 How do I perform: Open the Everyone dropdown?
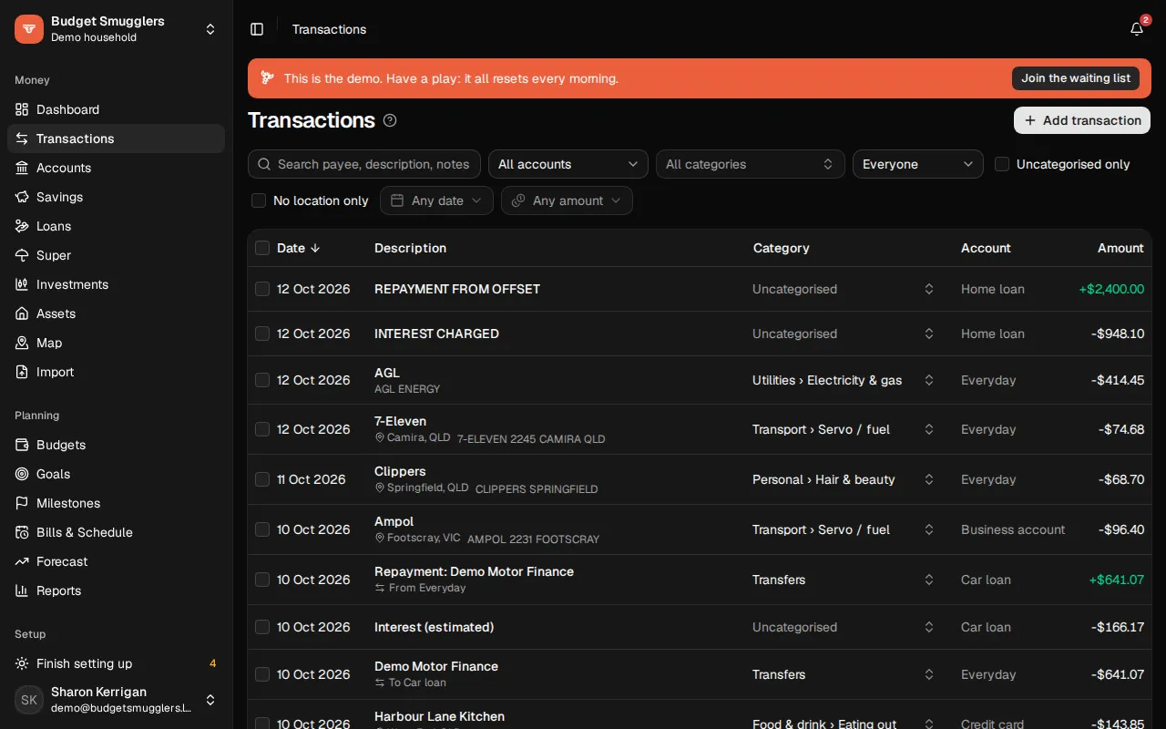point(918,164)
